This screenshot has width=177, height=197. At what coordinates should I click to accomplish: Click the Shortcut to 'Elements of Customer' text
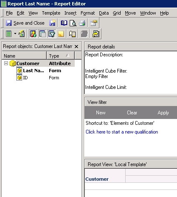pos(120,123)
